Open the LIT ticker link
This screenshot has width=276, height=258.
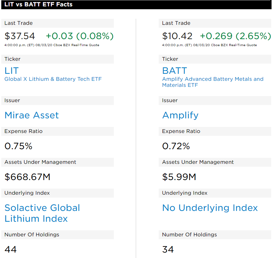pos(12,71)
